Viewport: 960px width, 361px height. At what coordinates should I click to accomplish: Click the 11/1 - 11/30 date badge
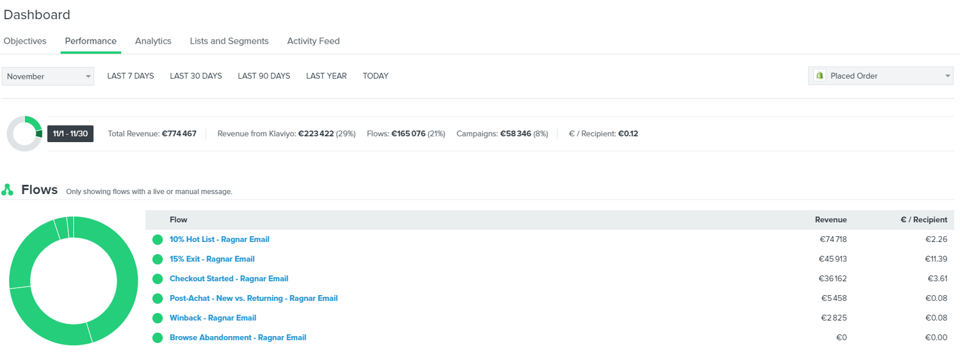click(70, 134)
